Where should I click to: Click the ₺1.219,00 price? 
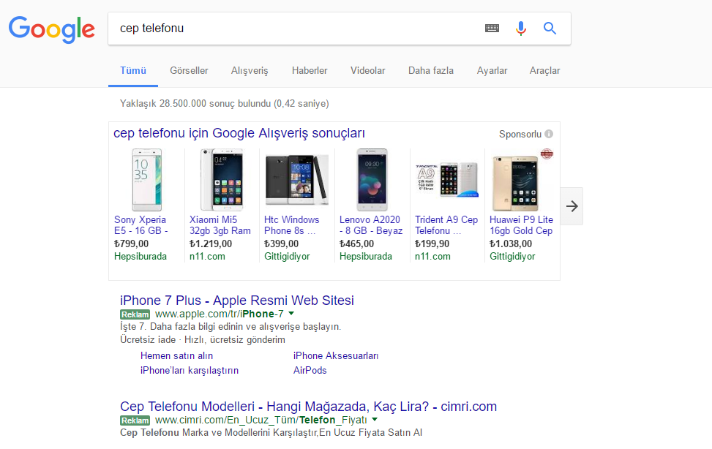(x=211, y=244)
